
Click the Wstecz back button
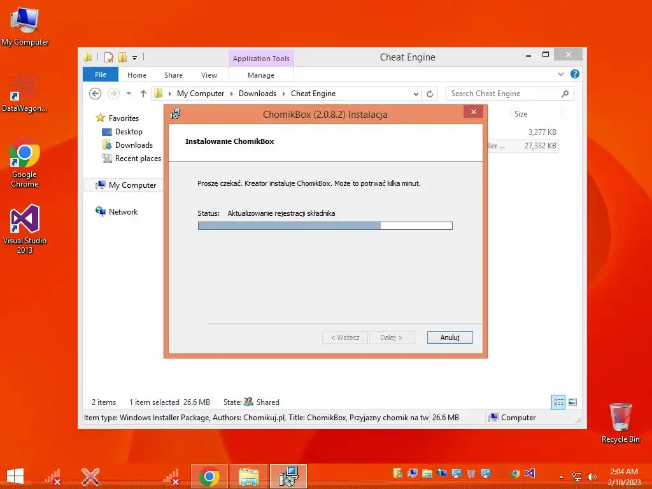[345, 337]
